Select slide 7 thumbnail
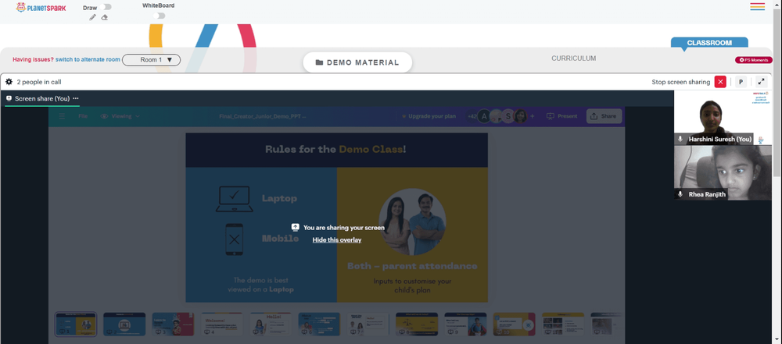782x344 pixels. tap(368, 324)
